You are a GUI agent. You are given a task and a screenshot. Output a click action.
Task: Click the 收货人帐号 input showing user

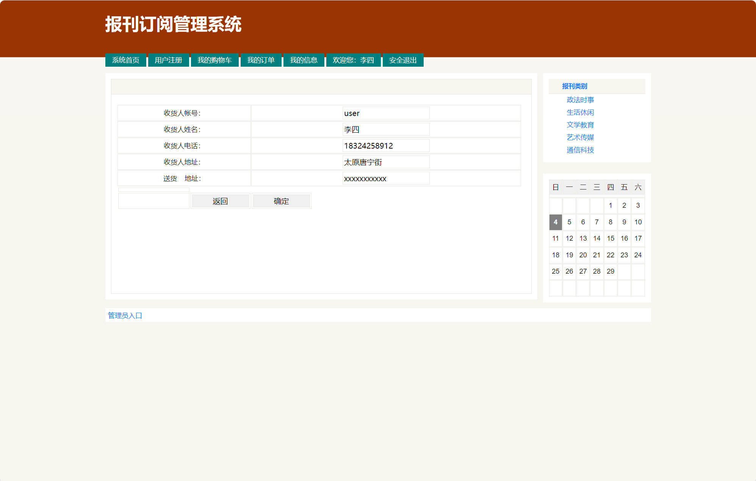coord(386,113)
